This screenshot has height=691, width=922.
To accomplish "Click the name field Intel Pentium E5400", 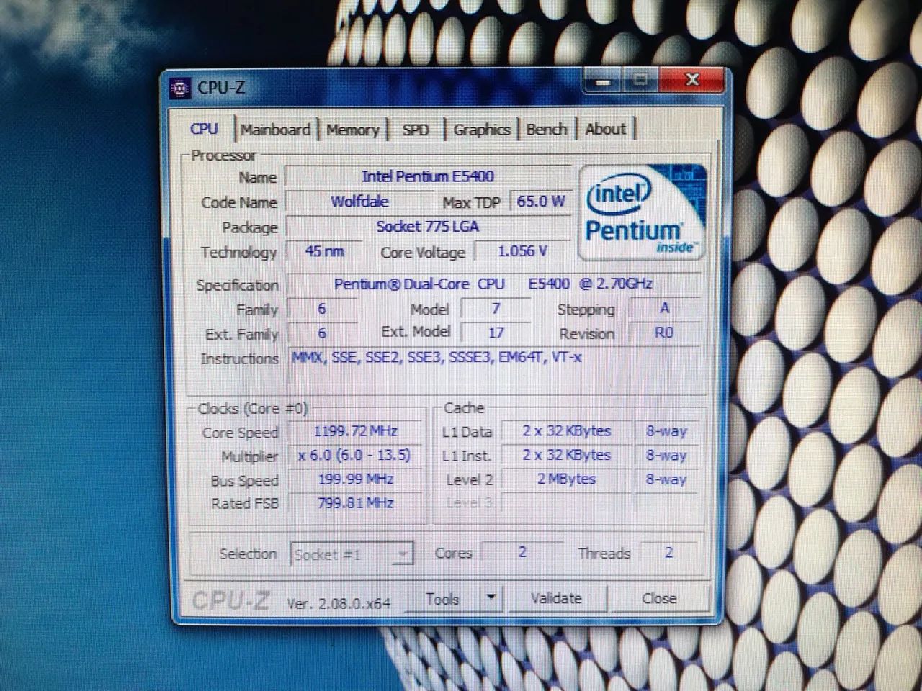I will pyautogui.click(x=428, y=176).
